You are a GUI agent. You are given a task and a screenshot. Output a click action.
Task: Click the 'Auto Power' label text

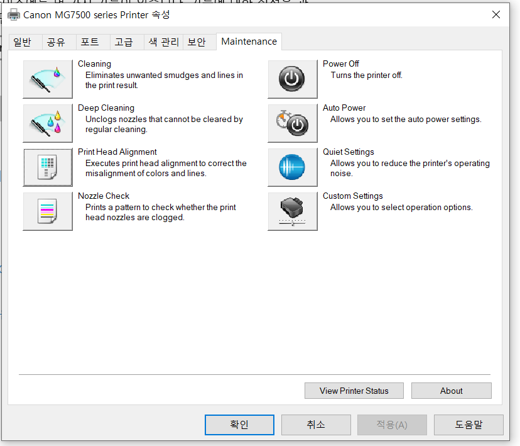[344, 108]
